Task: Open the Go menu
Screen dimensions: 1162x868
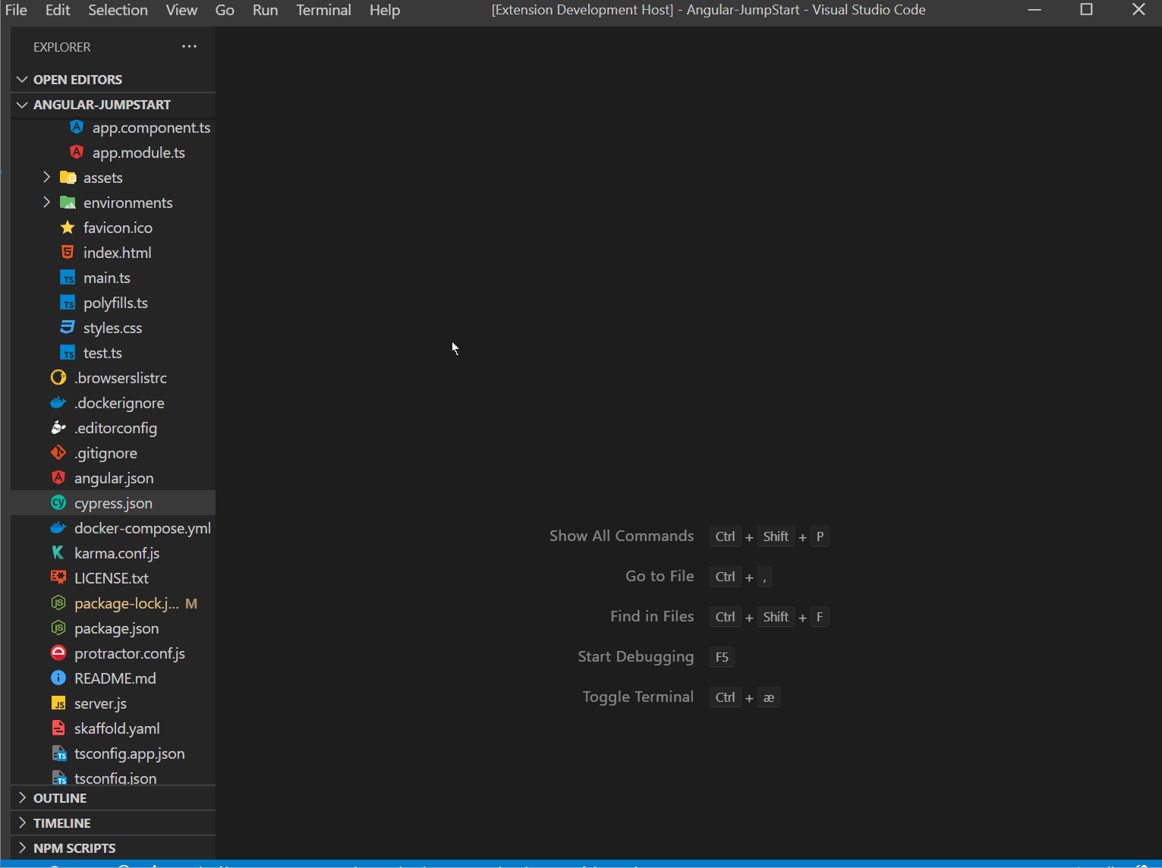Action: pos(225,10)
